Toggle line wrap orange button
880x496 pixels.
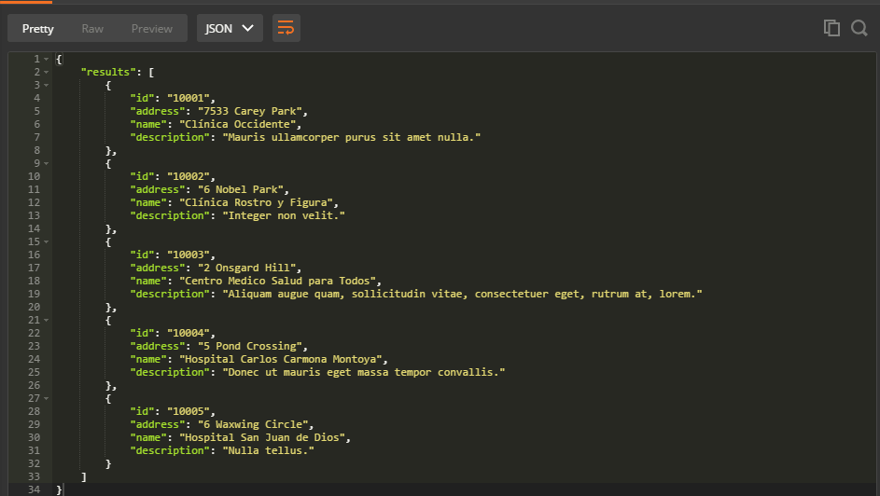(286, 28)
